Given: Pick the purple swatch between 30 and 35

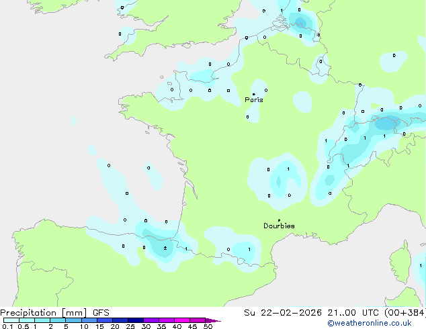Looking at the screenshot, I should 151,320.
